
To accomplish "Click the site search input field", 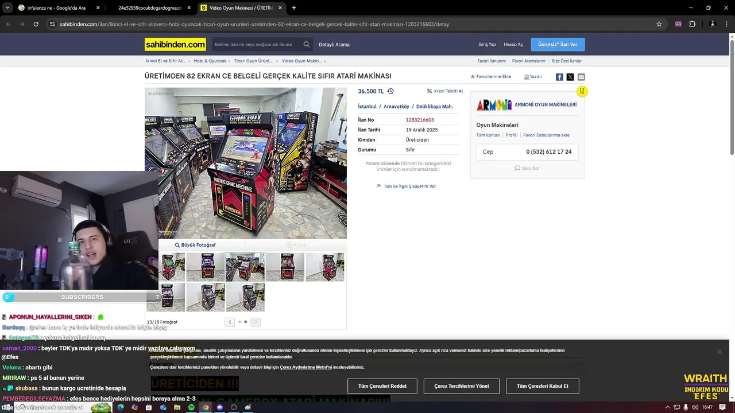I will coord(257,44).
